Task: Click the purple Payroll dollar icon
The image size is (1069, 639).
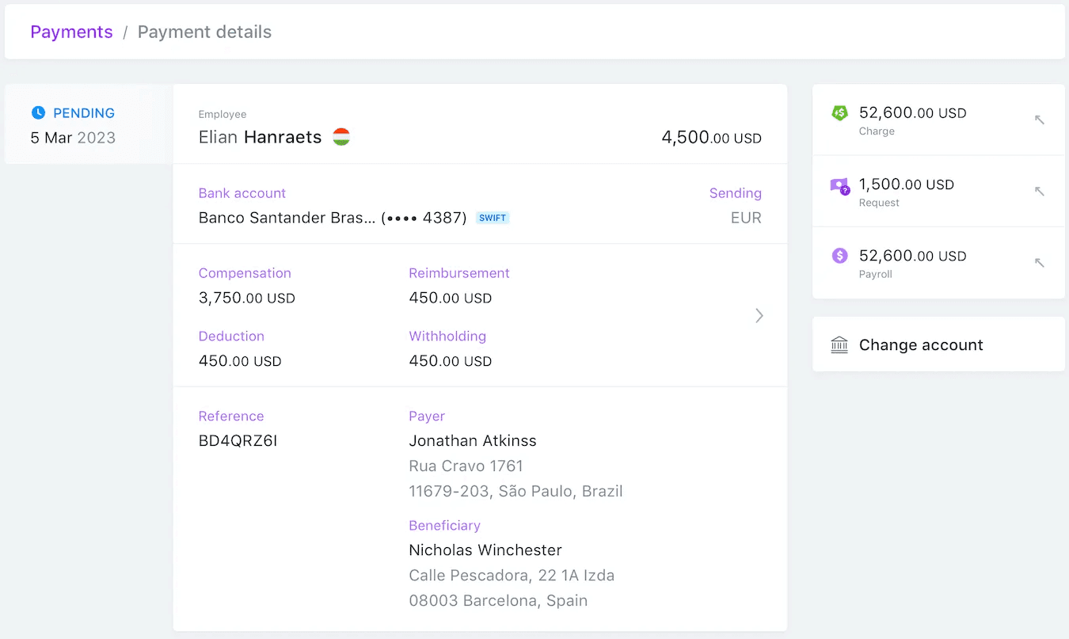Action: tap(839, 256)
